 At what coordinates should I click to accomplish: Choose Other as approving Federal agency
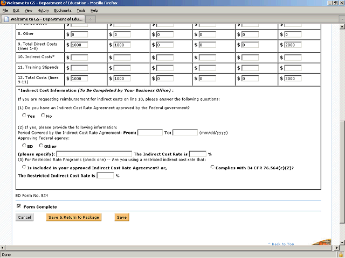tap(41, 146)
